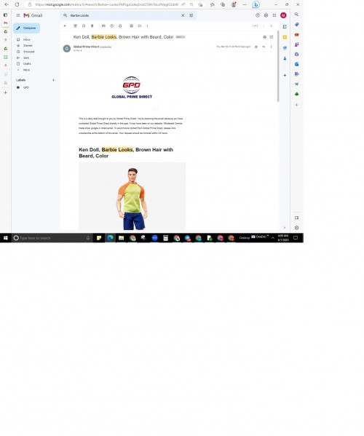364x436 pixels.
Task: Open Edge sidebar search icon
Action: [297, 14]
